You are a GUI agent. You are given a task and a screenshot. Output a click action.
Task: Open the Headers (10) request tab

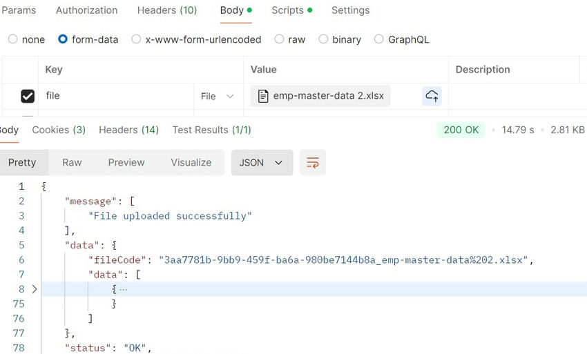167,10
